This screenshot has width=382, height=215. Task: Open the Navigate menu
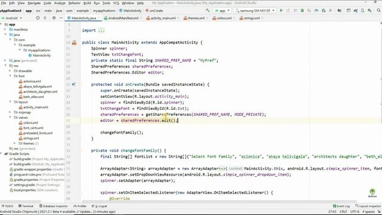(34, 3)
